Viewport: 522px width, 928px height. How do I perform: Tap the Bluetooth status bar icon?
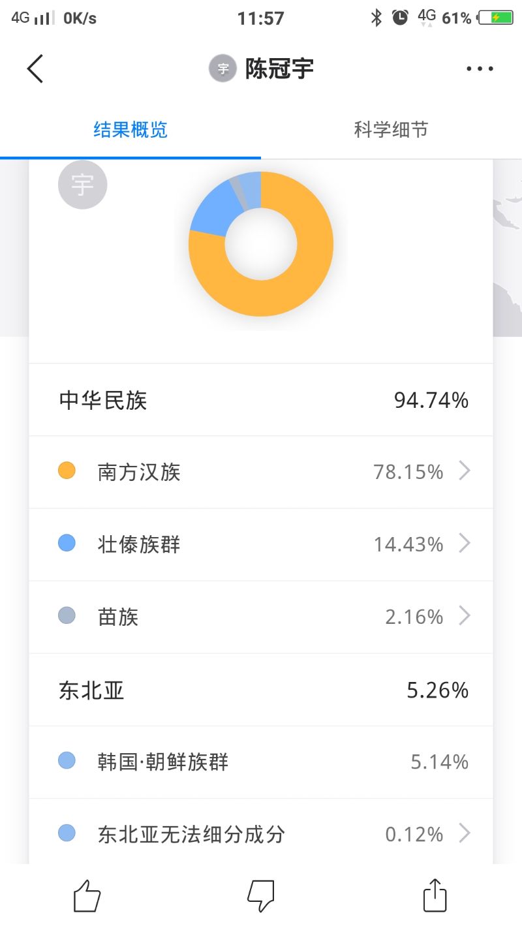pos(376,18)
